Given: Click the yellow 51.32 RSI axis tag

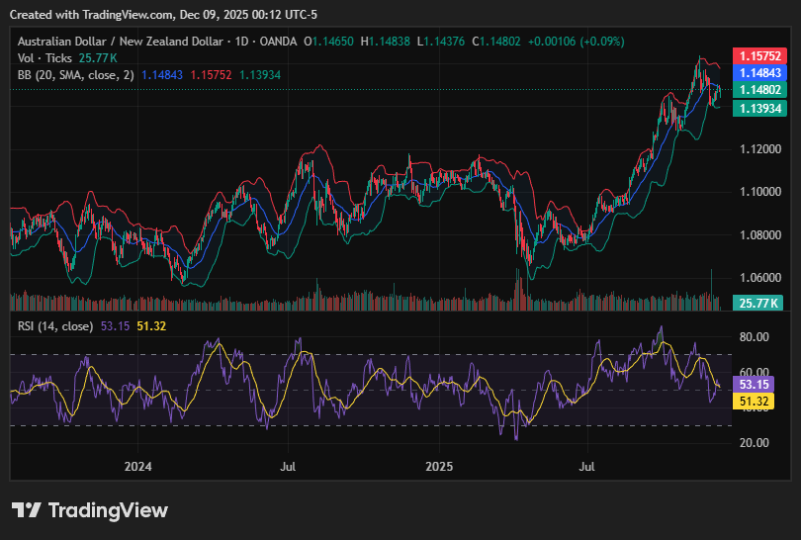Looking at the screenshot, I should pos(756,401).
